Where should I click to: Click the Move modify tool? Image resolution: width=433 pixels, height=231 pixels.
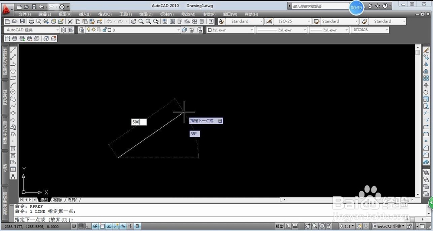point(426,85)
